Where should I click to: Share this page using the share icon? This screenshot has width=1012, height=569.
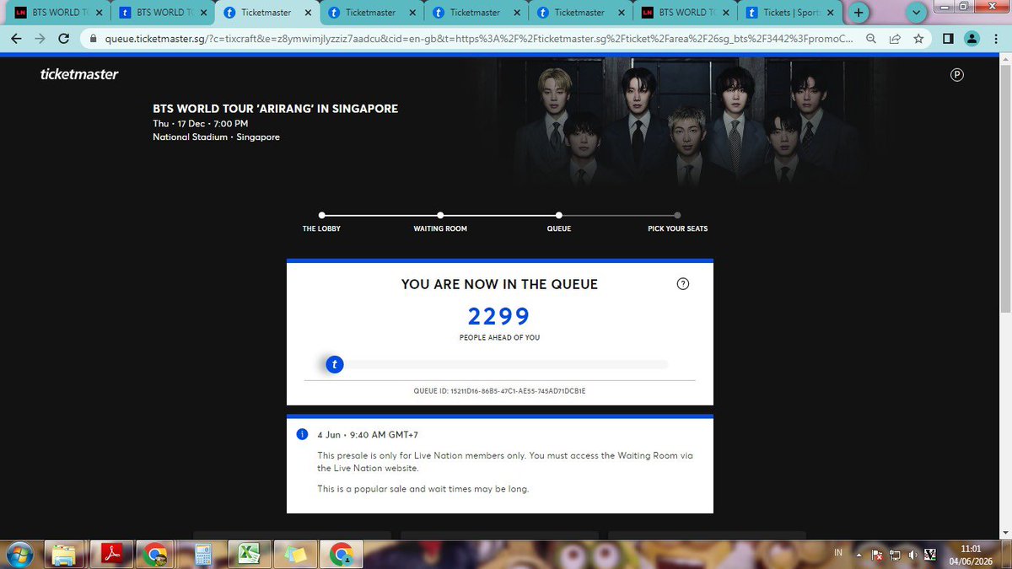click(894, 38)
